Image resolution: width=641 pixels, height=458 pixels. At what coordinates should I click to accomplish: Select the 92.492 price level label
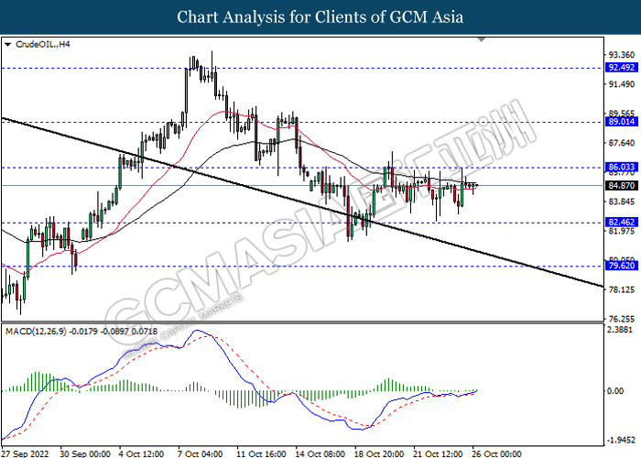coord(622,68)
